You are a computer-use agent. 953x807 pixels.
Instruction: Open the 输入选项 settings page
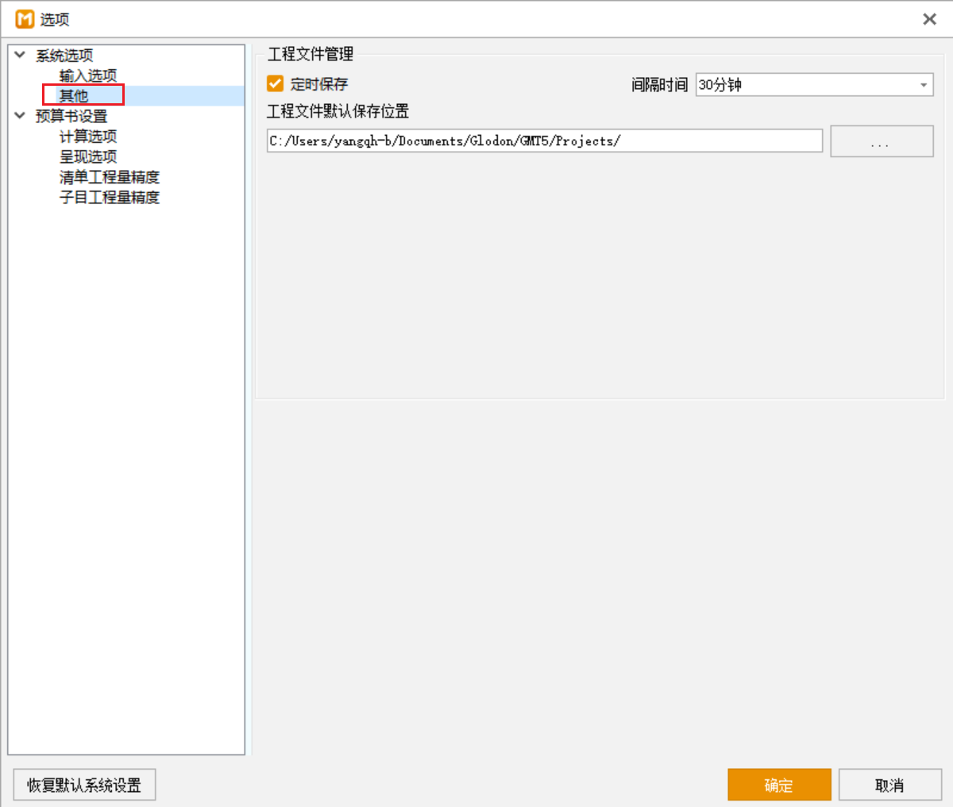click(x=88, y=75)
